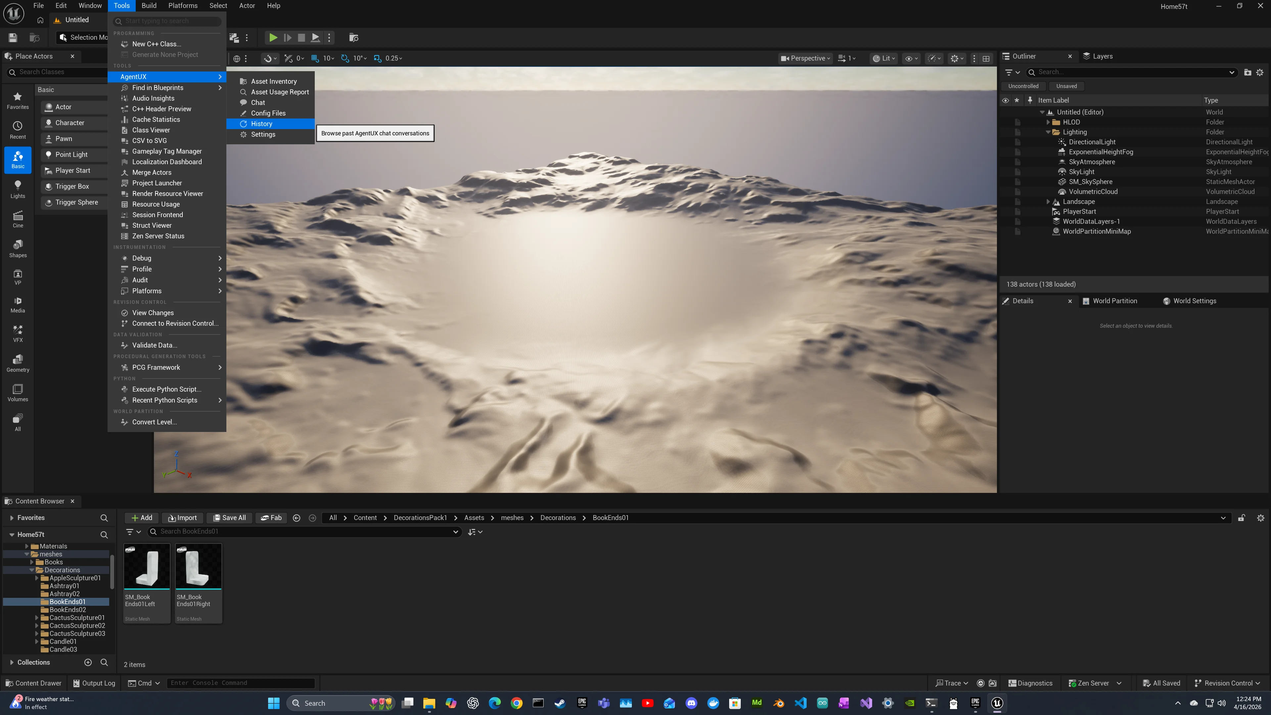Select the VFX sparkle category
The height and width of the screenshot is (715, 1271).
[18, 334]
